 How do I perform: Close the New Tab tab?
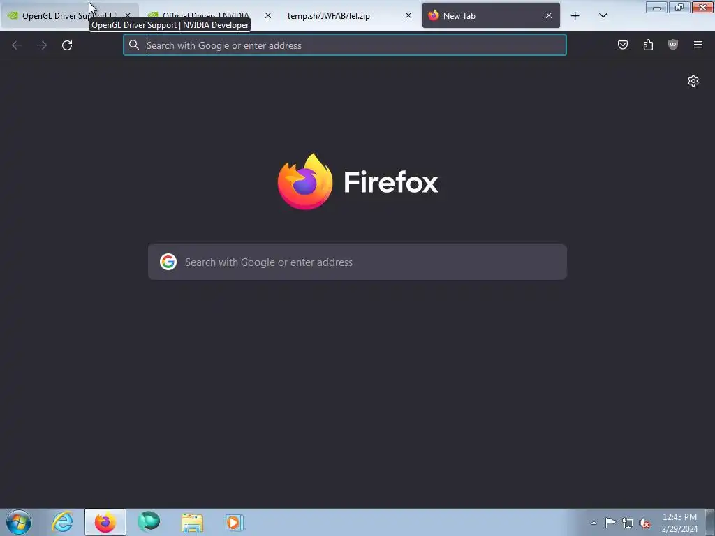[x=549, y=15]
